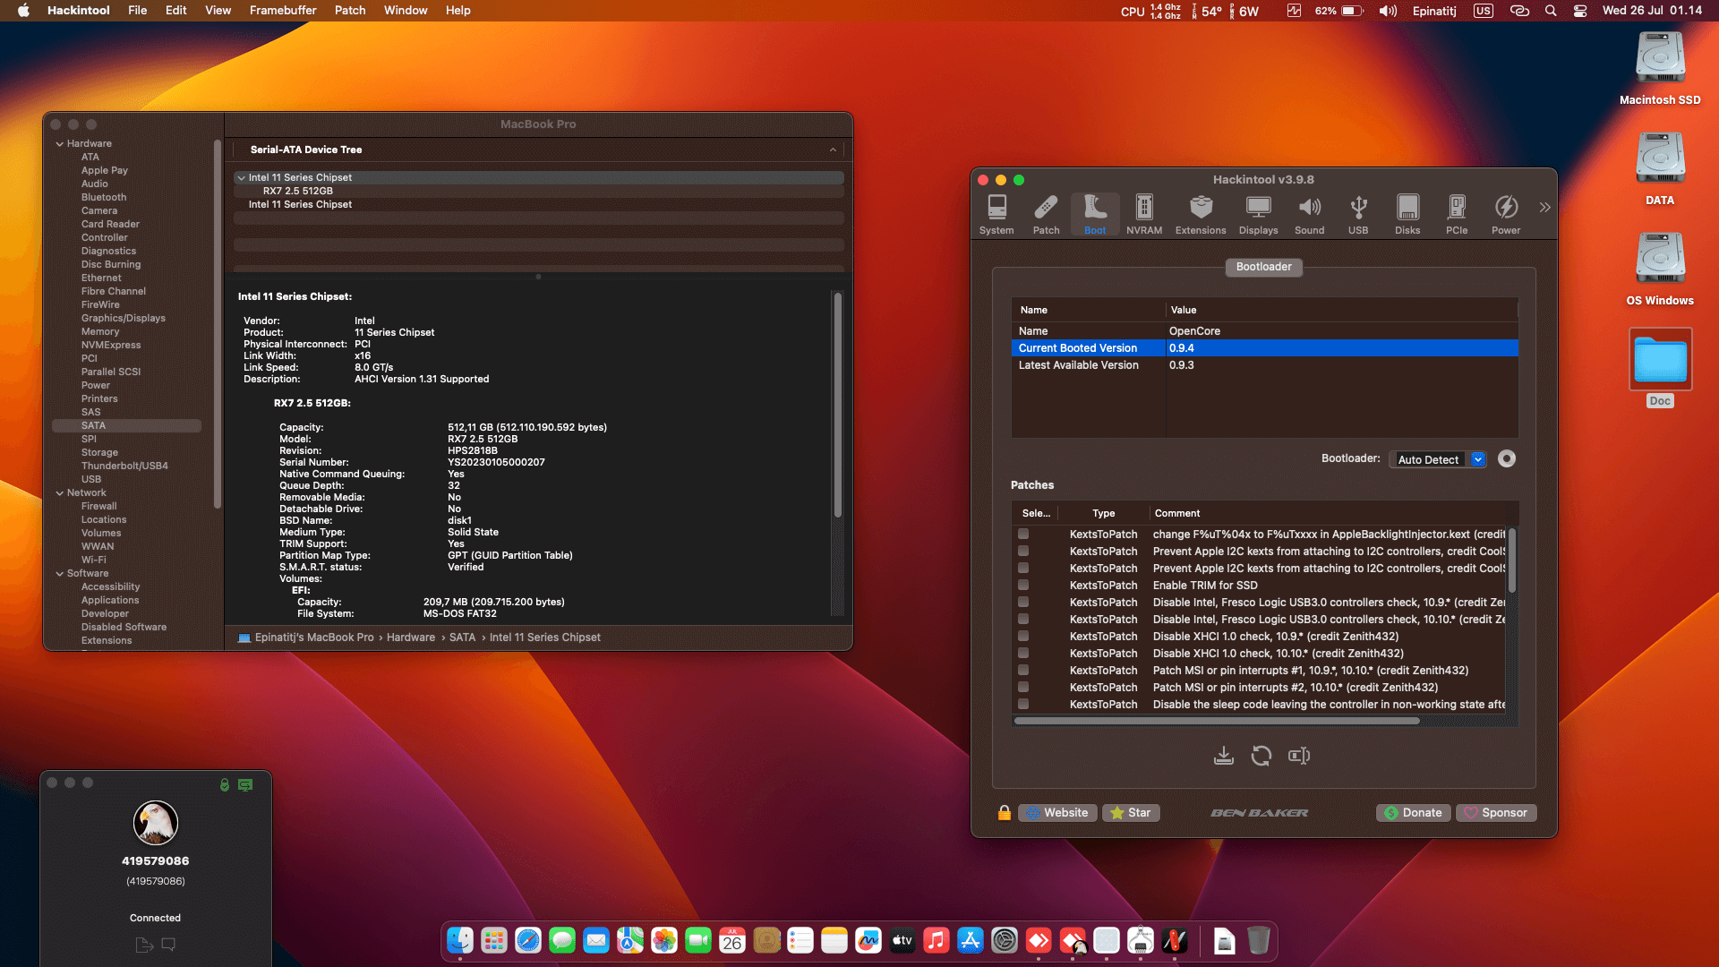Select the 'Patch MSI or pin interrupts #1' checkbox
This screenshot has height=967, width=1719.
(x=1023, y=671)
